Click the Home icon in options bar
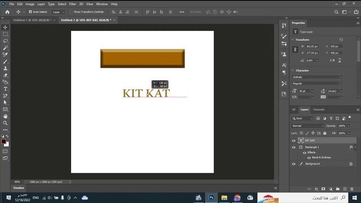This screenshot has height=203, width=361. coord(7,12)
